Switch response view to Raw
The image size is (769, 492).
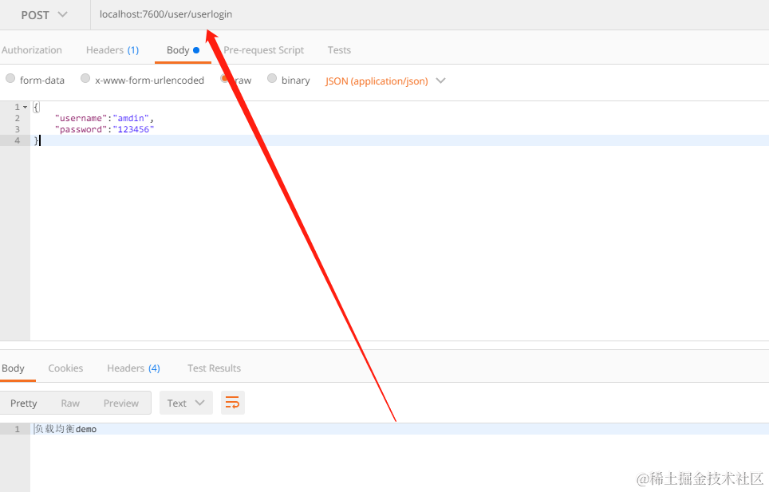click(x=70, y=403)
